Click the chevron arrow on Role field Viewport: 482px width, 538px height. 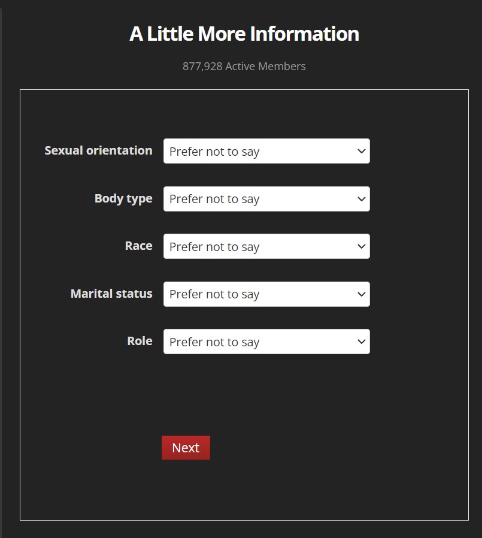pos(361,341)
